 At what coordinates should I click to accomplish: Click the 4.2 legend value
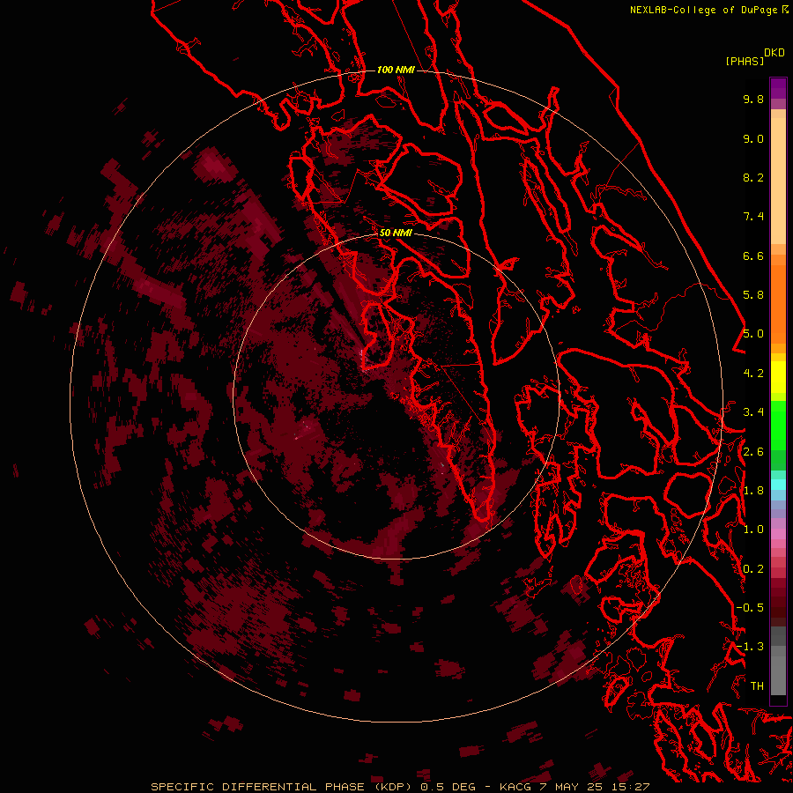pyautogui.click(x=753, y=374)
